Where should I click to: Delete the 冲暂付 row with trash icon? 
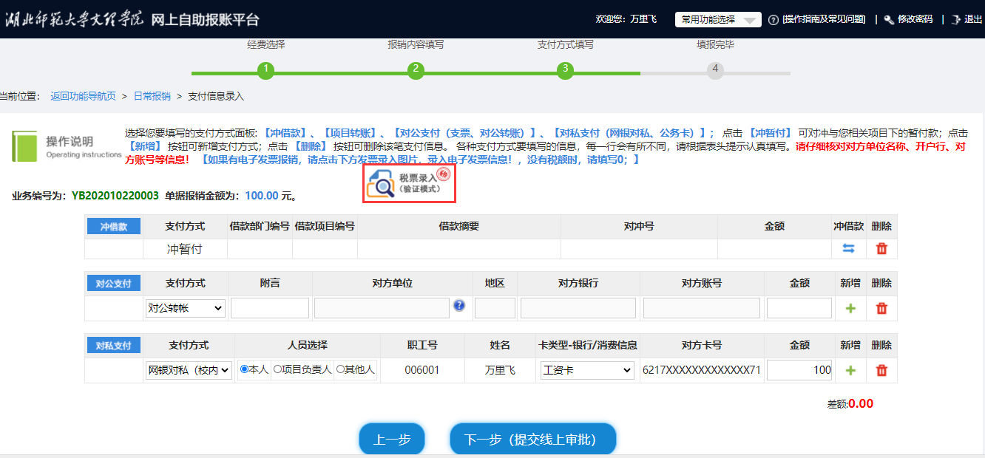coord(881,249)
